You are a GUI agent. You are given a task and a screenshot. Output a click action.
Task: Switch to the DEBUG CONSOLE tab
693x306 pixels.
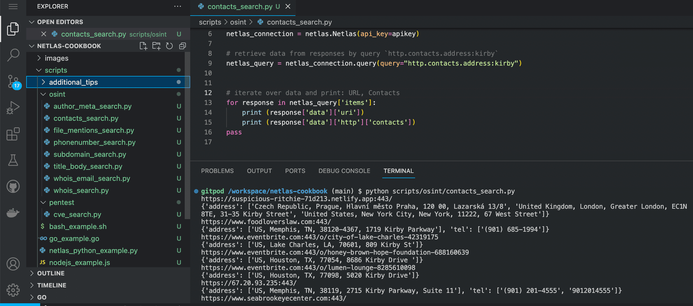click(344, 171)
